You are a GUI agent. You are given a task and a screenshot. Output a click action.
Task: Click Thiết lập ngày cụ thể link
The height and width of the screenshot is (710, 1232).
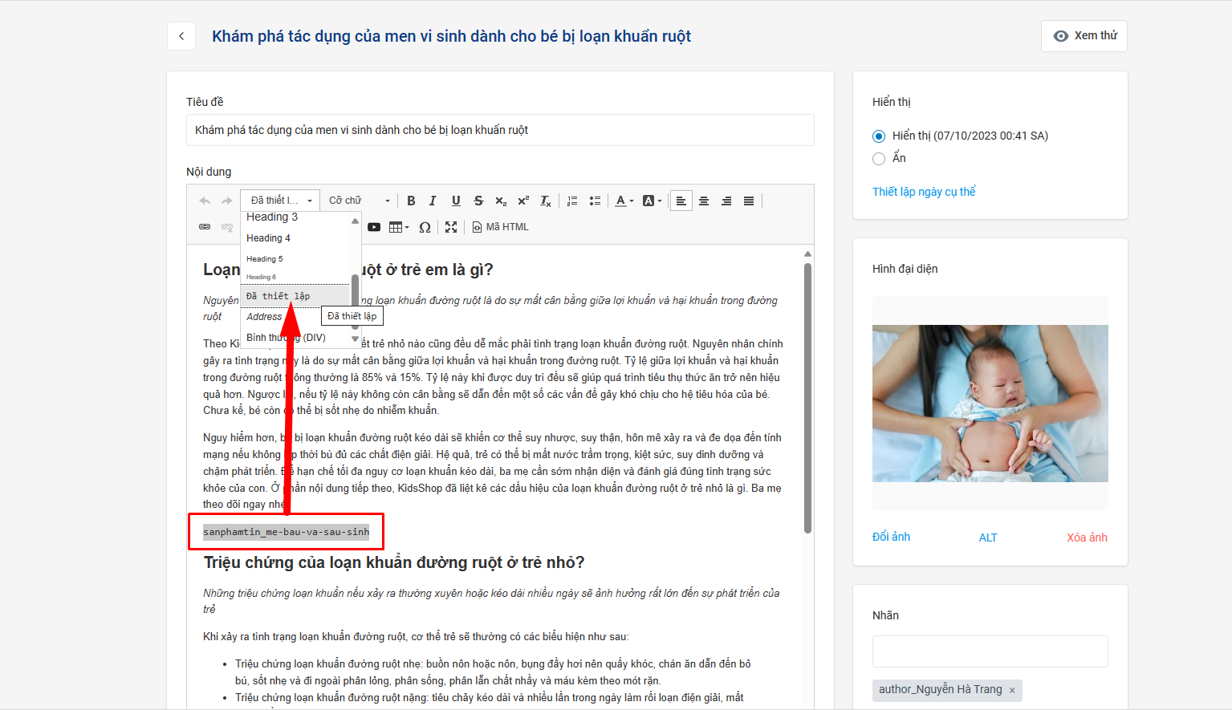pyautogui.click(x=924, y=192)
